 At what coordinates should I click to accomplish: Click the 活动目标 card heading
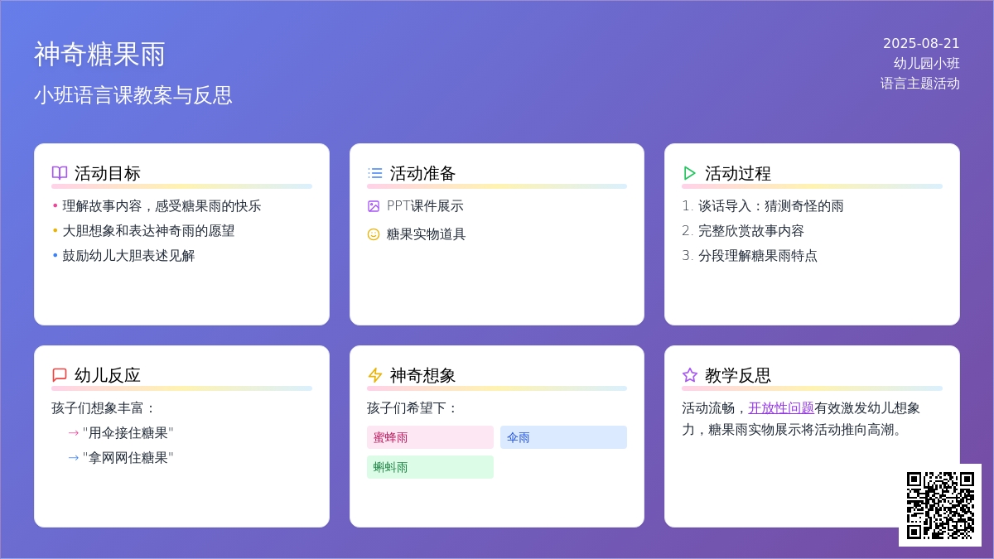(x=108, y=173)
